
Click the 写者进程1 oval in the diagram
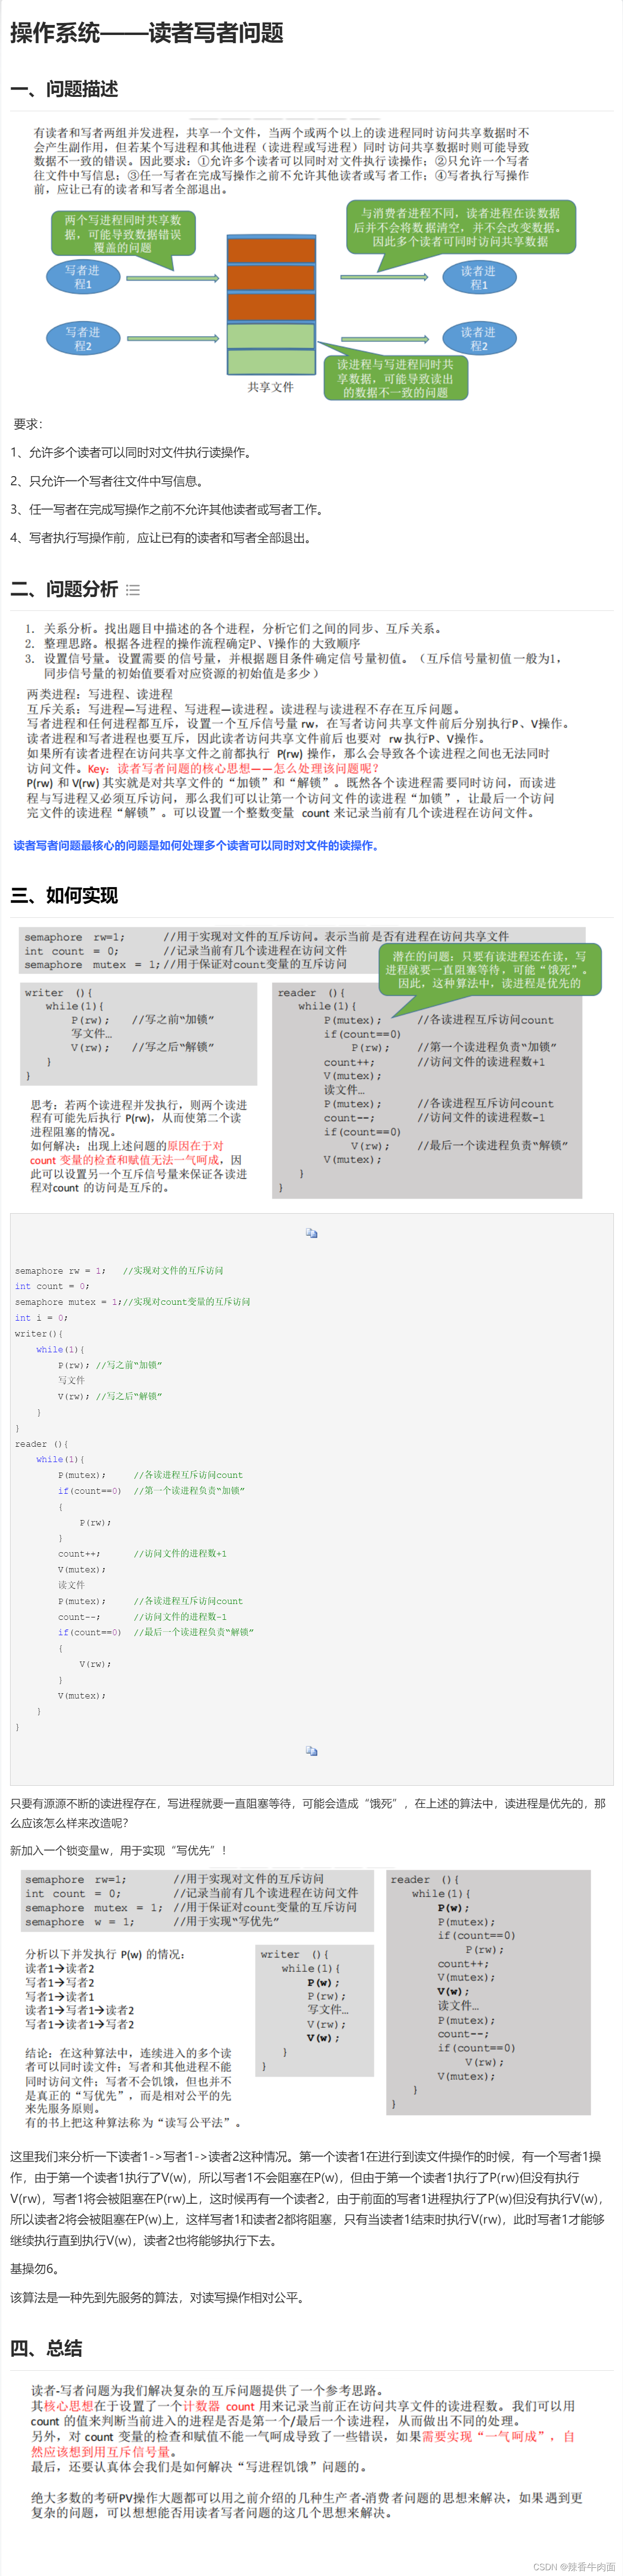tap(82, 277)
